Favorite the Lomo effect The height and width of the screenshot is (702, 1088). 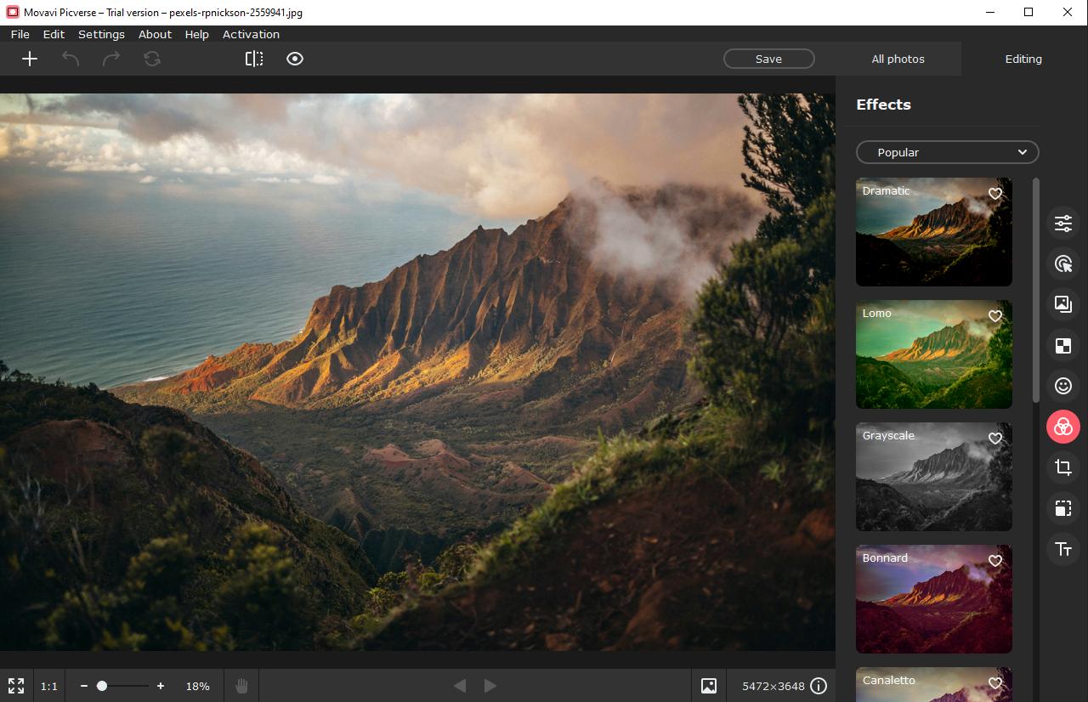995,316
